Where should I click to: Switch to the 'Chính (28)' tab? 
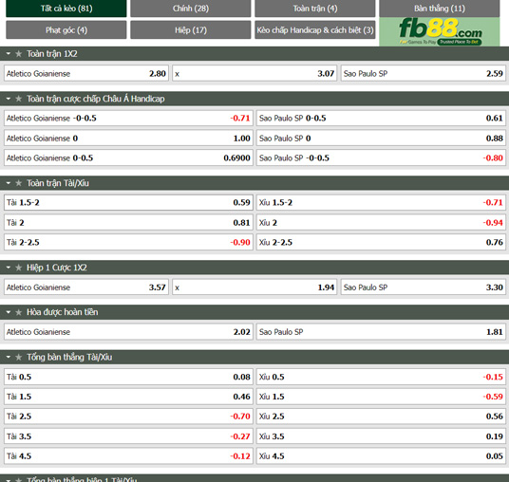point(191,9)
